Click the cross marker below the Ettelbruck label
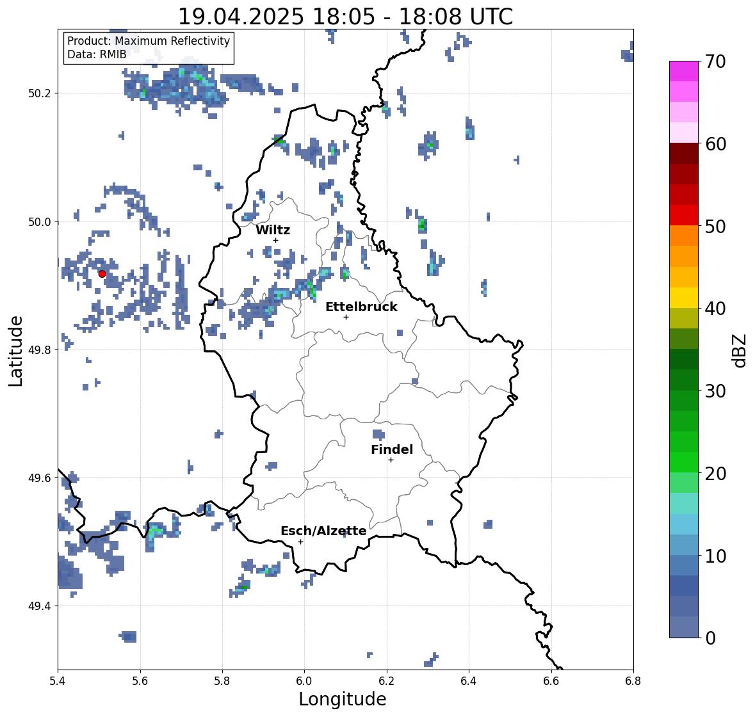The height and width of the screenshot is (715, 755). point(346,317)
